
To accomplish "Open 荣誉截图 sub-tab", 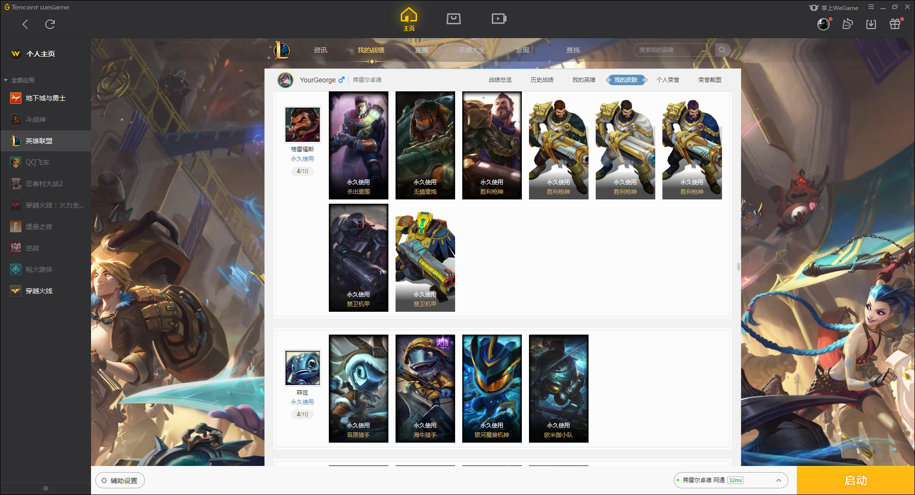I will click(710, 80).
